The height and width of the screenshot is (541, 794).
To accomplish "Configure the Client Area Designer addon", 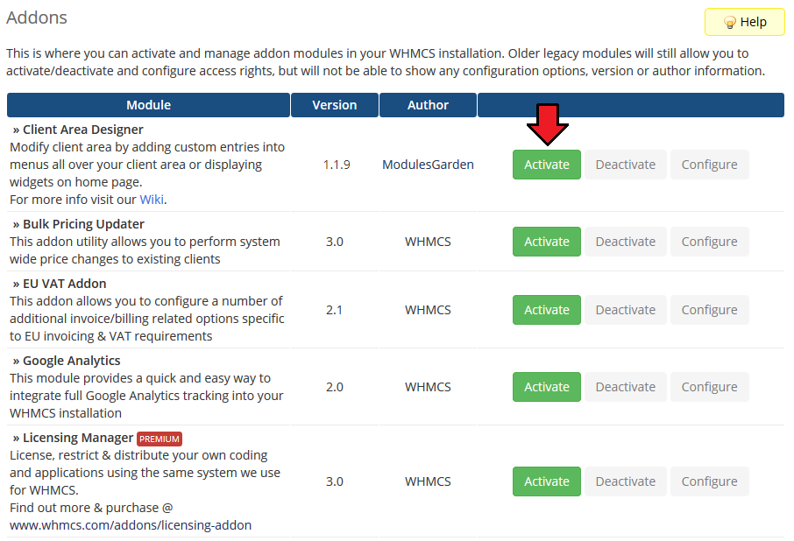I will [710, 165].
